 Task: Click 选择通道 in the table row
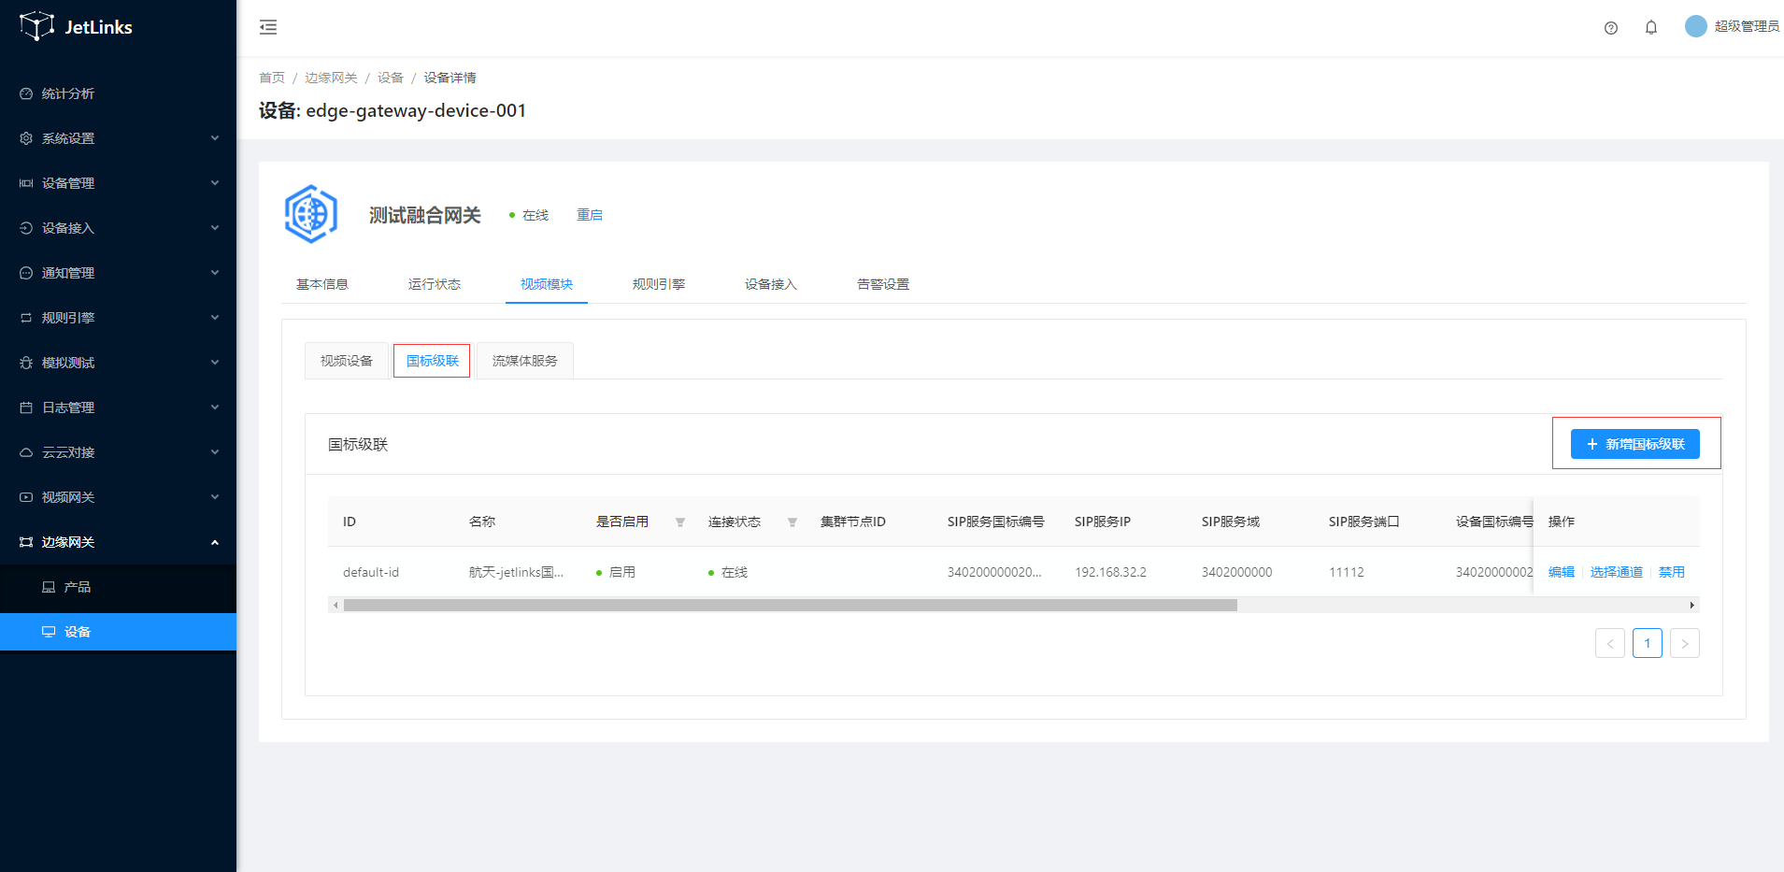pos(1616,572)
